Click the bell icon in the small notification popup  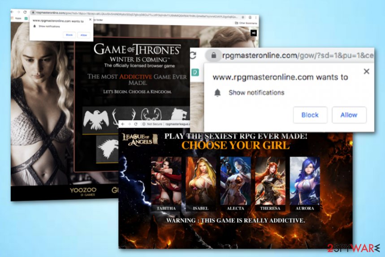35,26
